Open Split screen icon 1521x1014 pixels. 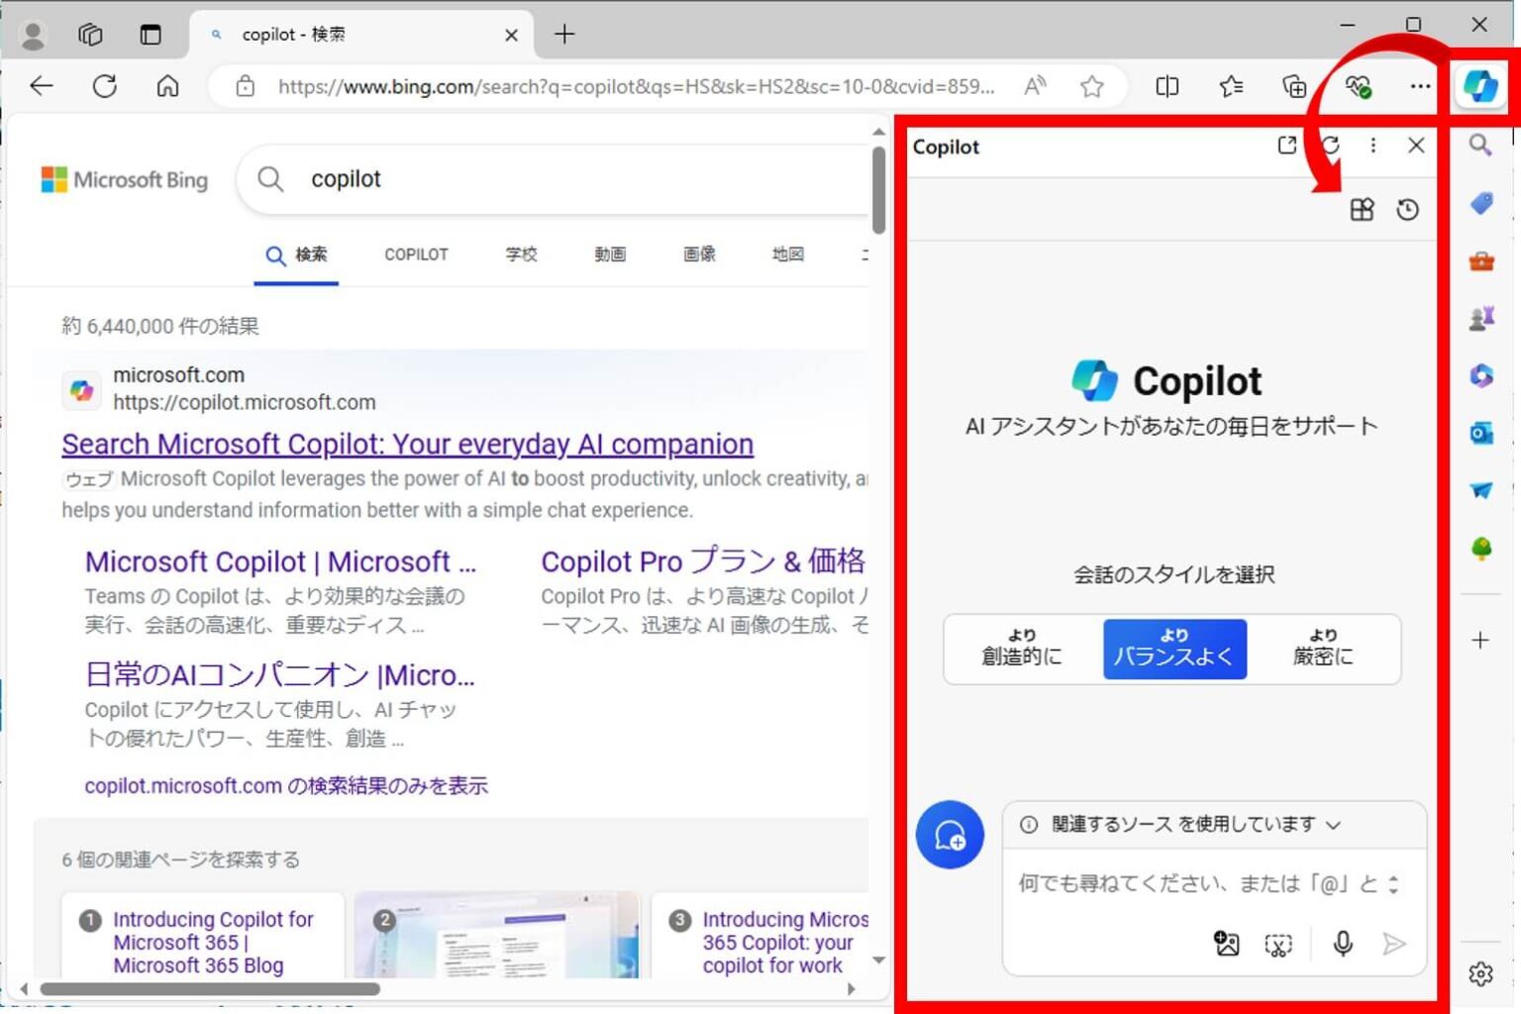click(x=1167, y=86)
